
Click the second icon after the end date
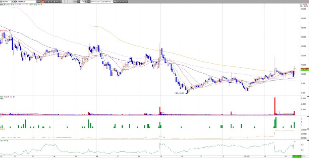tap(118, 2)
